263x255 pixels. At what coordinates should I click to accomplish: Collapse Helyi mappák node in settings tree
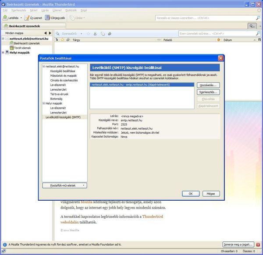(43, 103)
